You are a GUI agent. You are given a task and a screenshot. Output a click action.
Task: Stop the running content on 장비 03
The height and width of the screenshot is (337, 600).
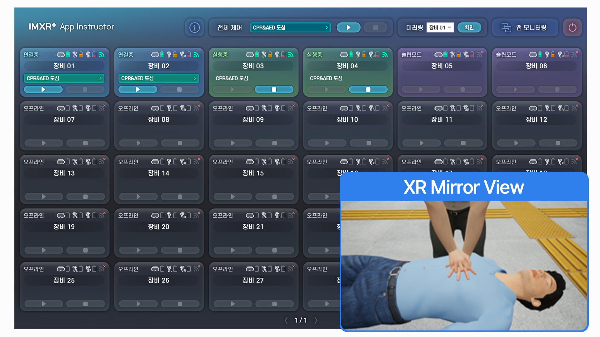[274, 90]
